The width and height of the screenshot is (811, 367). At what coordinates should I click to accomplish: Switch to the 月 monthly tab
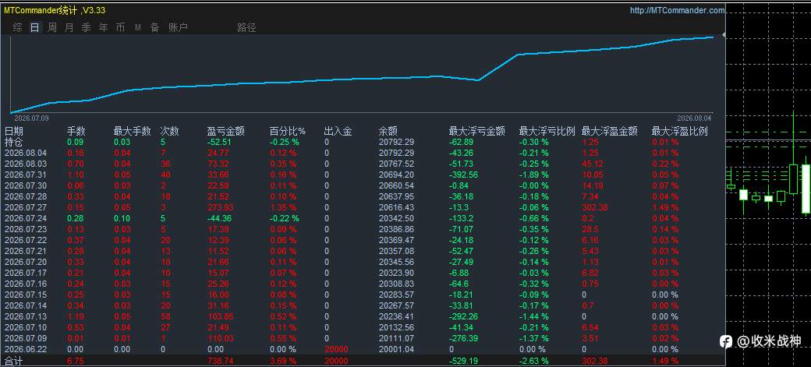pos(69,28)
